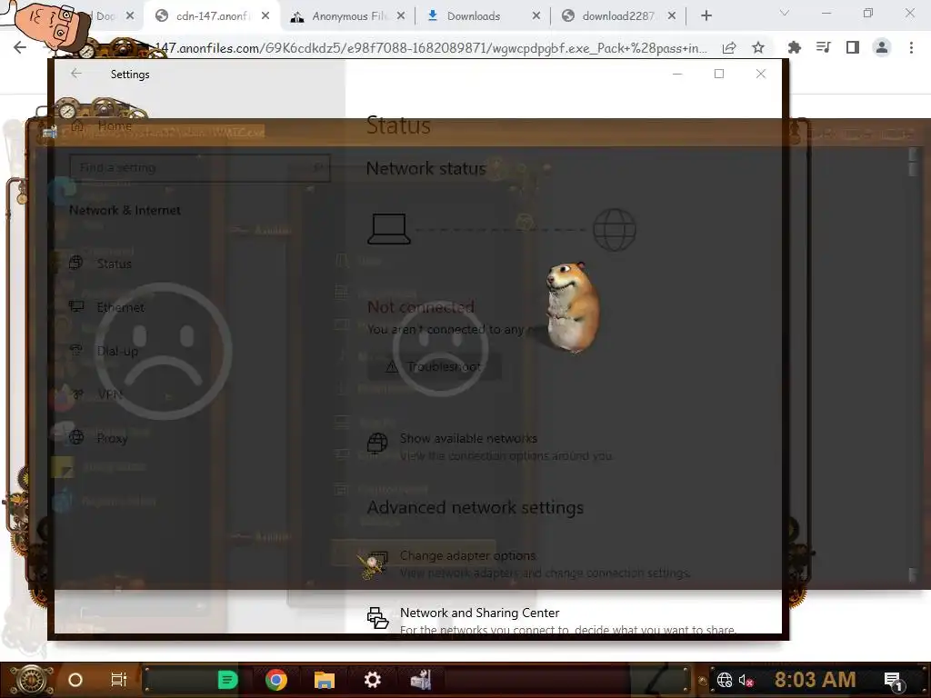Open the notification center icon

click(x=893, y=681)
